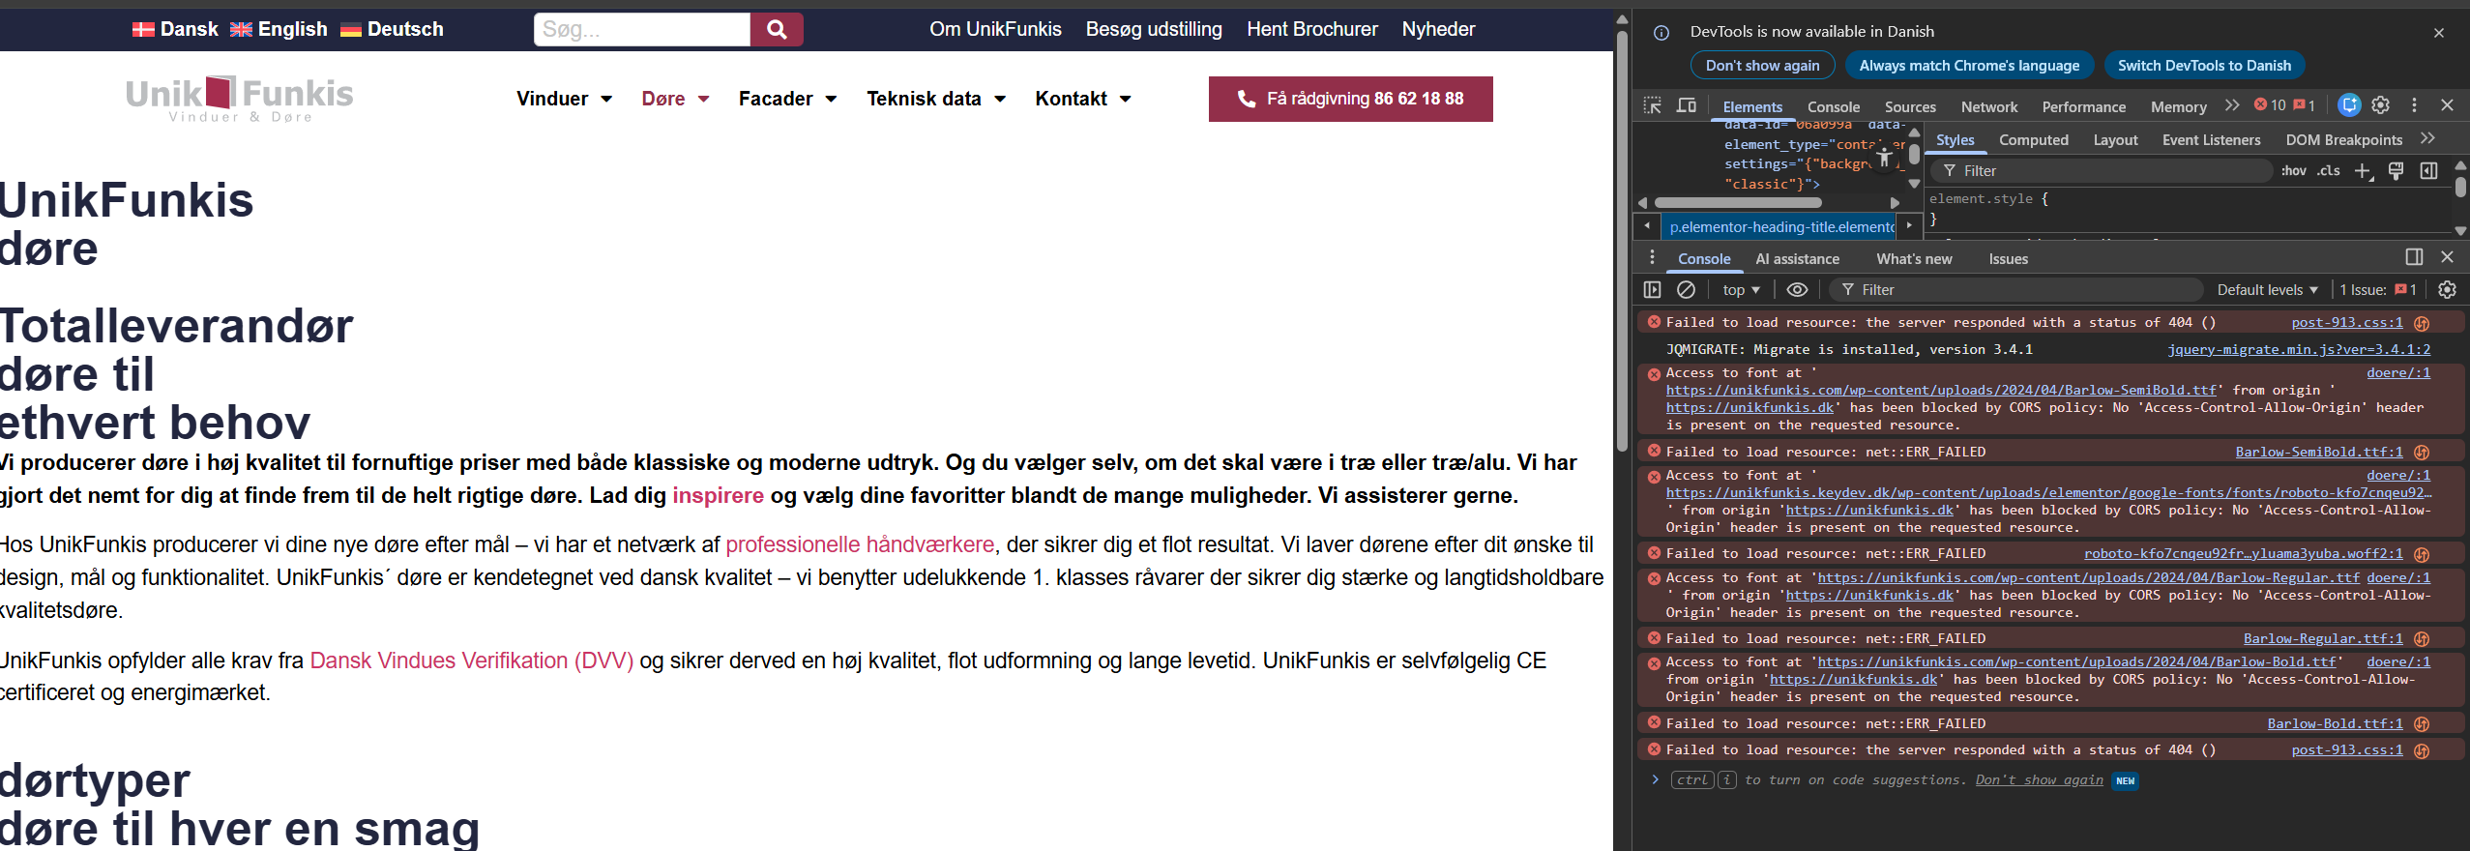The image size is (2470, 851).
Task: Toggle the :hov element state panel
Action: tap(2293, 171)
